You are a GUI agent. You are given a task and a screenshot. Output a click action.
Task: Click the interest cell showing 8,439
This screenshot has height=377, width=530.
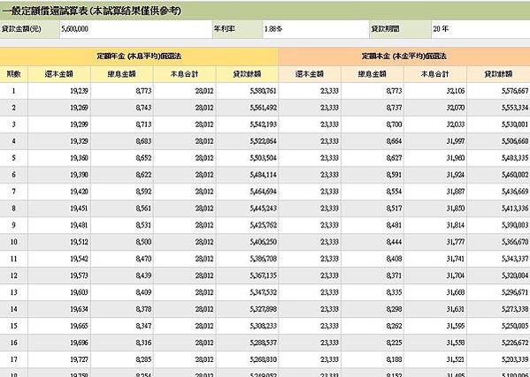pos(122,275)
